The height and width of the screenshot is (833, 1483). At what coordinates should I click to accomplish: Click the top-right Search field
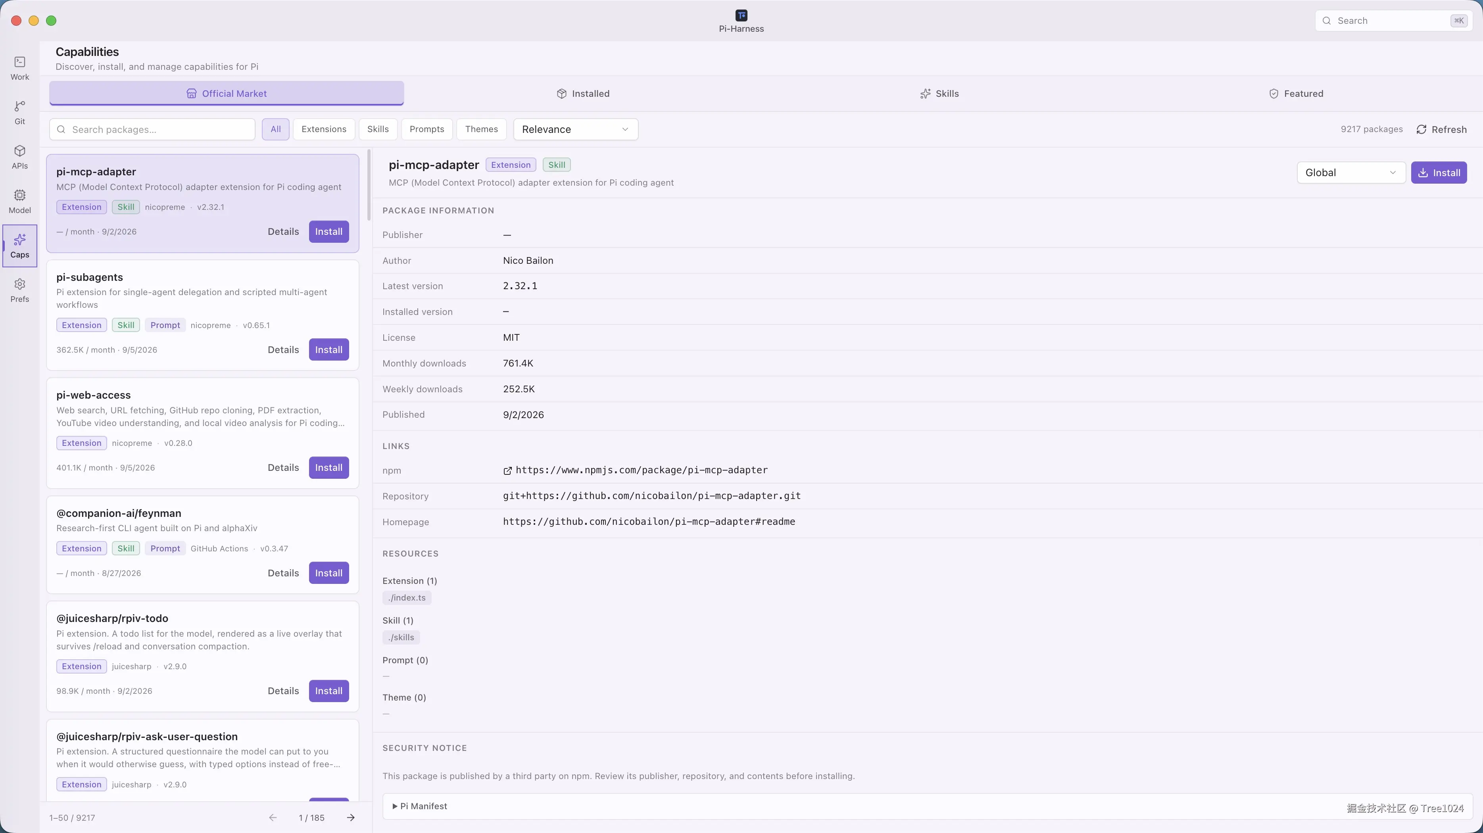[1394, 21]
